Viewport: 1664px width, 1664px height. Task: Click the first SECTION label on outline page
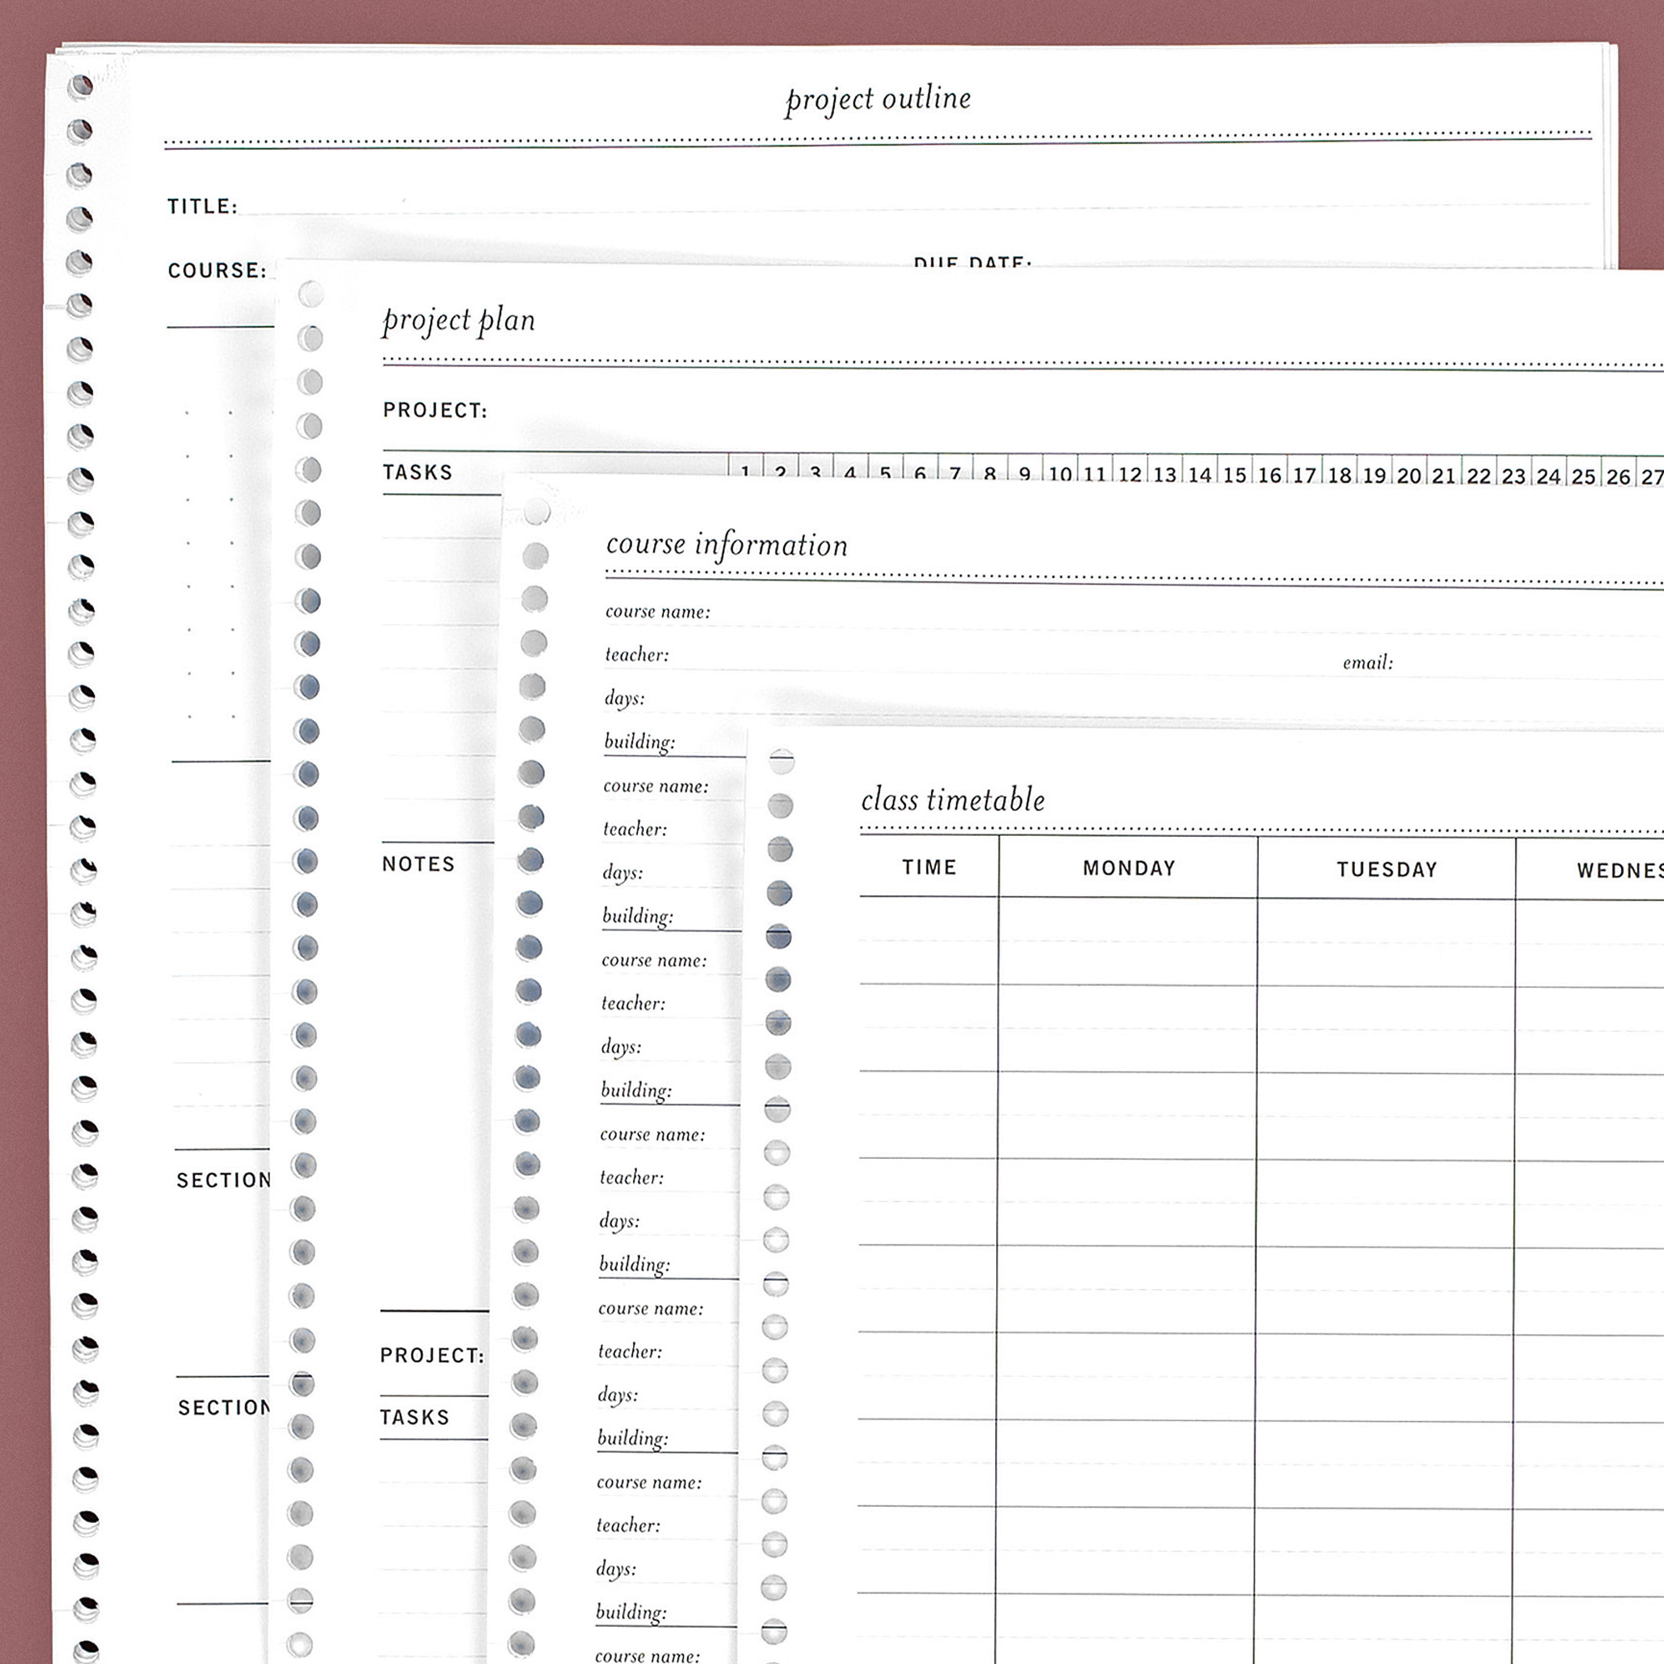tap(223, 1181)
